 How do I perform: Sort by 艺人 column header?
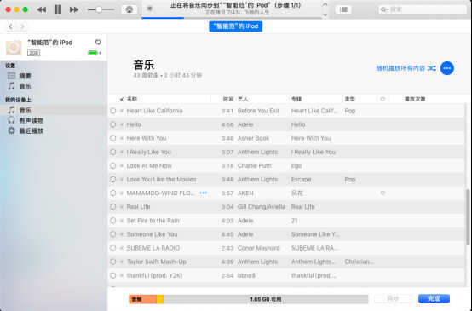tap(243, 99)
